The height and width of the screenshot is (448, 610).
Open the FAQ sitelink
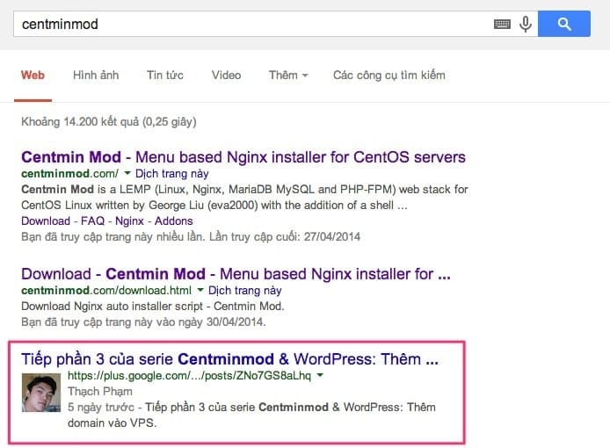click(x=92, y=220)
